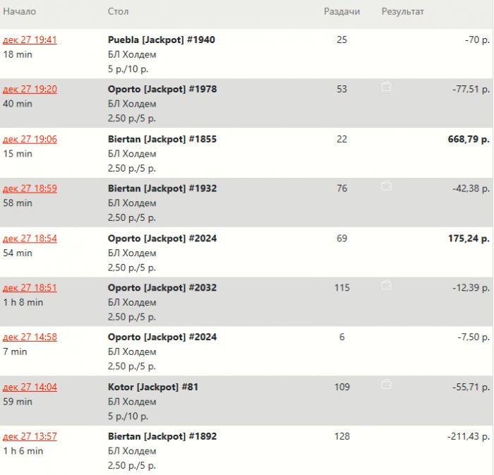Image resolution: width=494 pixels, height=475 pixels.
Task: Open the session started дек 27 19:20
Action: (30, 90)
